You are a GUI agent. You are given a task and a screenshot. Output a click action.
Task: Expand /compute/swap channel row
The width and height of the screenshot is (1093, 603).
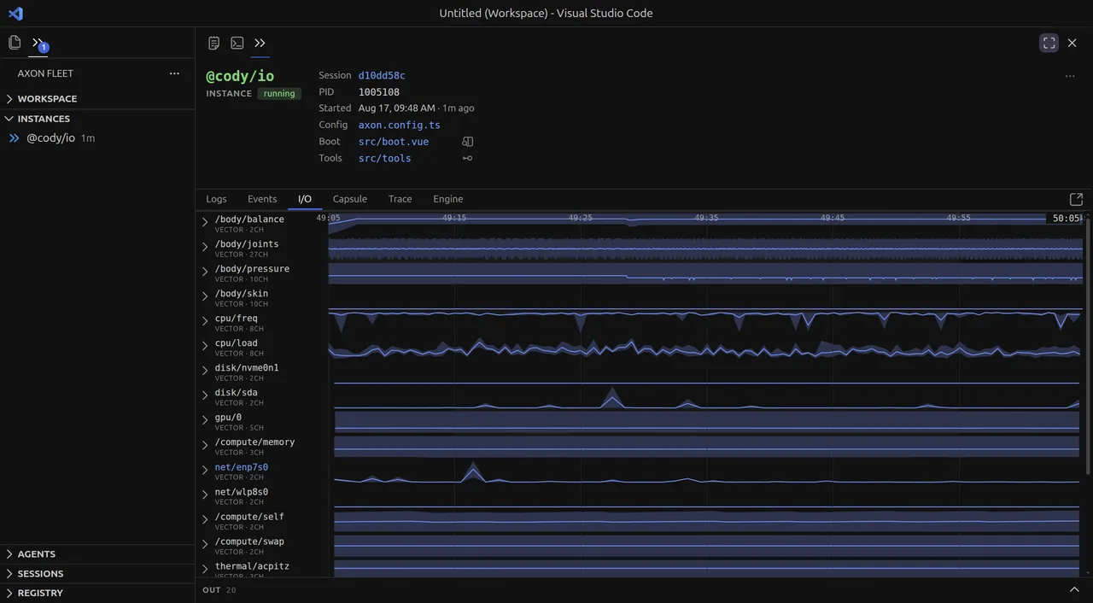tap(205, 544)
